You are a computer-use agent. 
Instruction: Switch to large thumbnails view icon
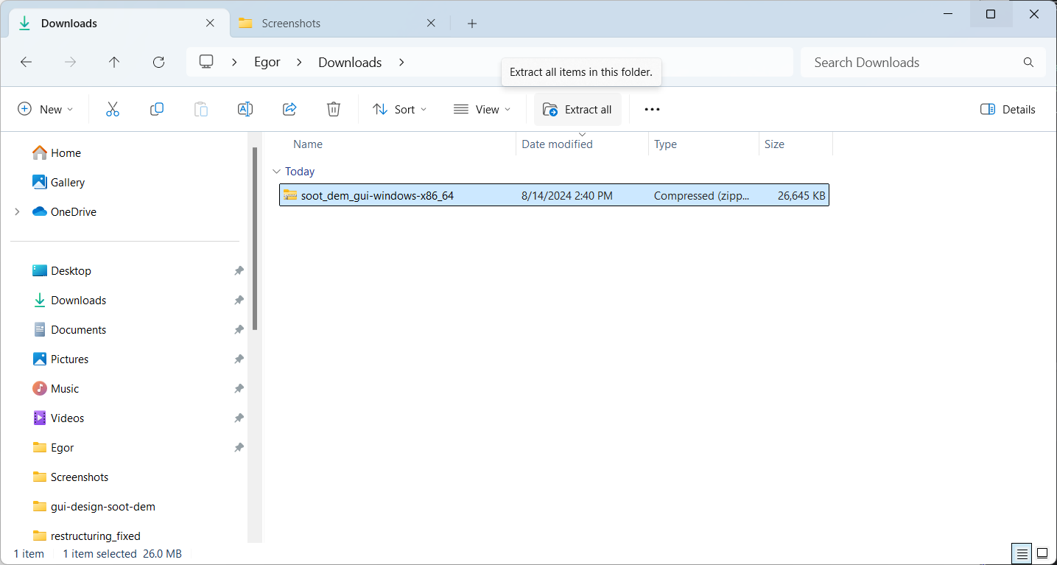click(x=1043, y=553)
